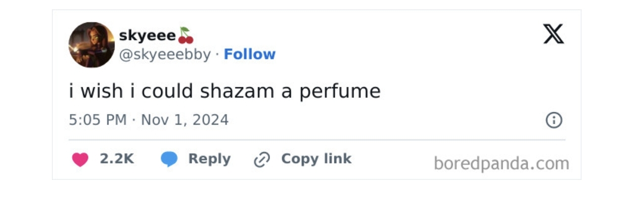
Task: Click the Reply text label
Action: pyautogui.click(x=209, y=159)
